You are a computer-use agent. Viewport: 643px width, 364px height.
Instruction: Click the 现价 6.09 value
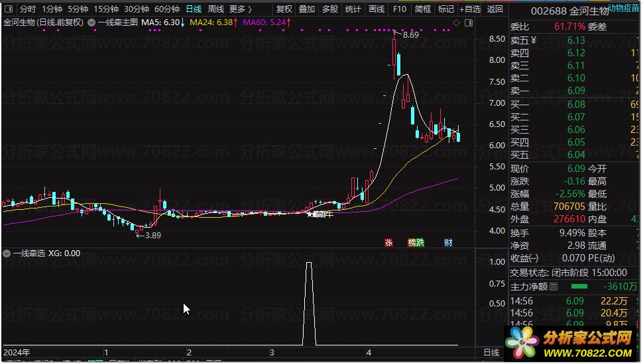point(576,169)
